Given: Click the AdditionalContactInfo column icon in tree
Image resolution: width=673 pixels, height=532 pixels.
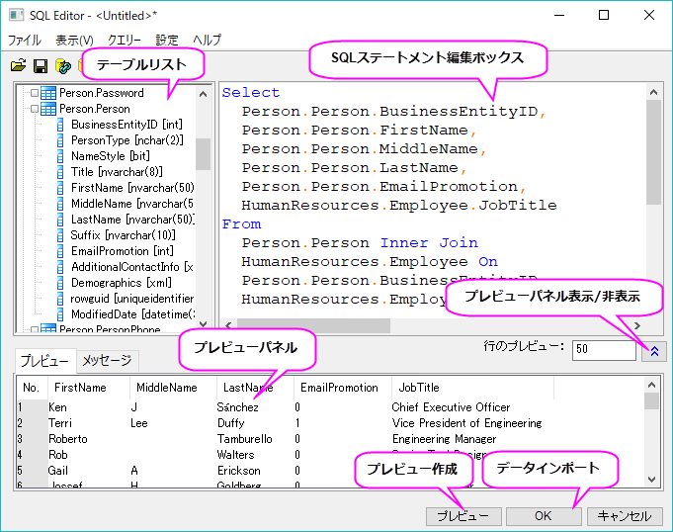Looking at the screenshot, I should coord(60,267).
